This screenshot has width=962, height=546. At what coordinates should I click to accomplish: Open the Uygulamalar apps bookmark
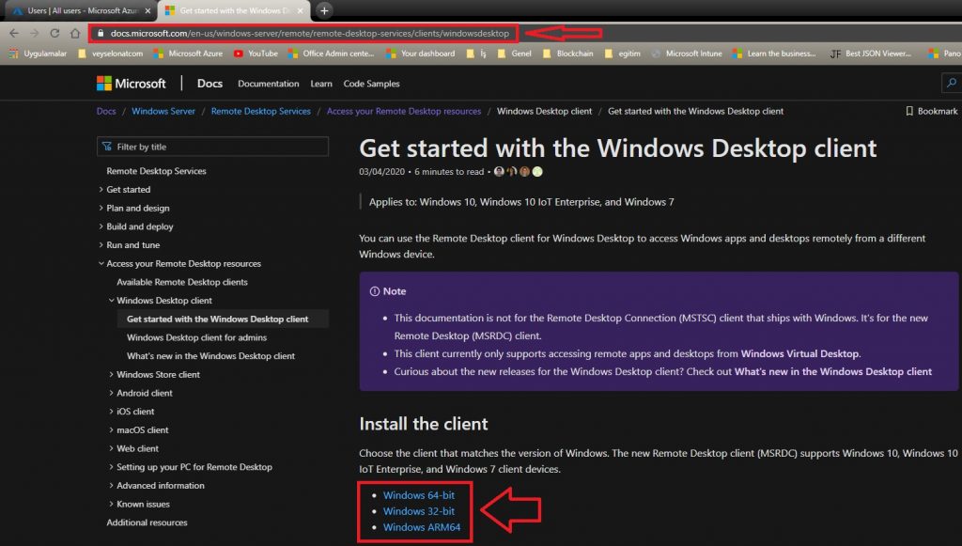[x=38, y=54]
